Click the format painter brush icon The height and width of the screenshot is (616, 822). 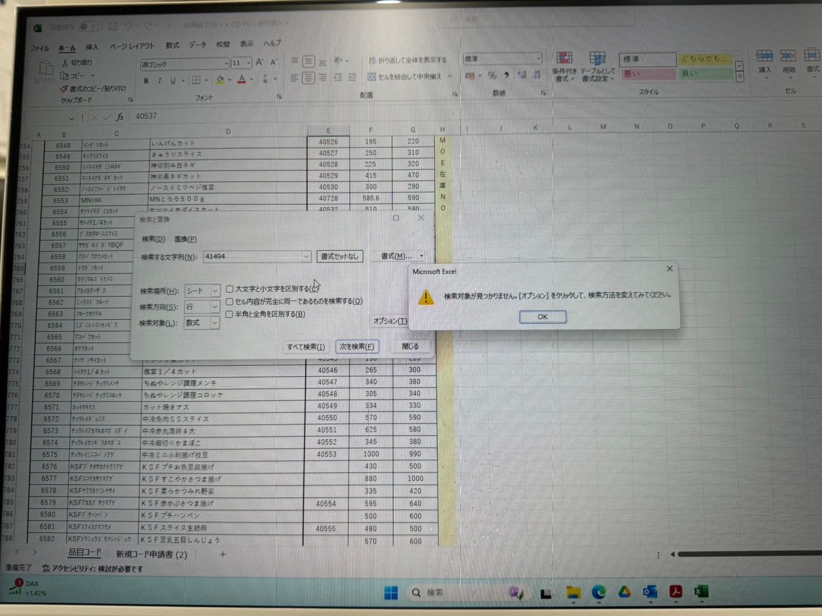(64, 89)
